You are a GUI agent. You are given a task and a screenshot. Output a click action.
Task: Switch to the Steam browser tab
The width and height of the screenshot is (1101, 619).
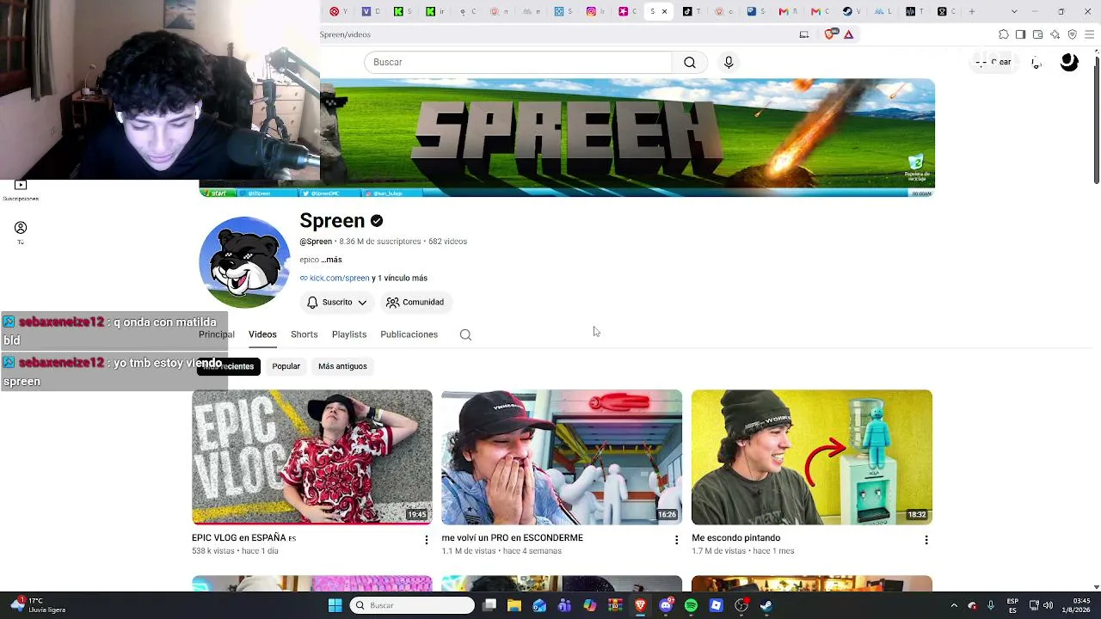click(852, 11)
